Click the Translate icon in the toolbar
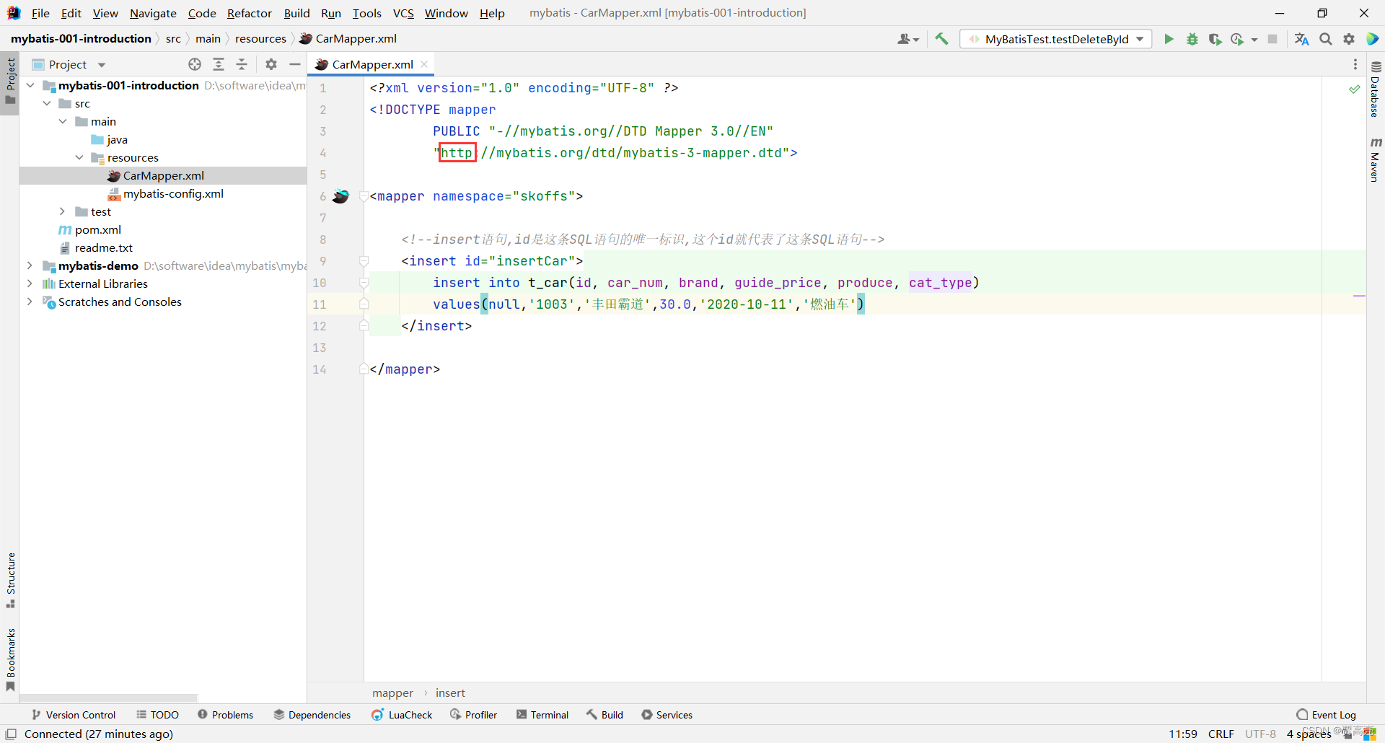Screen dimensions: 1385x743 [1301, 39]
